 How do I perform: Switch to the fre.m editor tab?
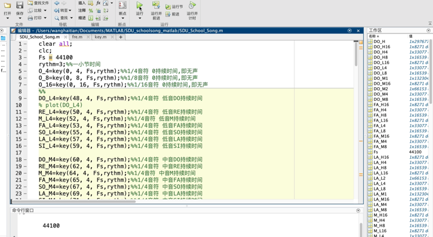(77, 36)
